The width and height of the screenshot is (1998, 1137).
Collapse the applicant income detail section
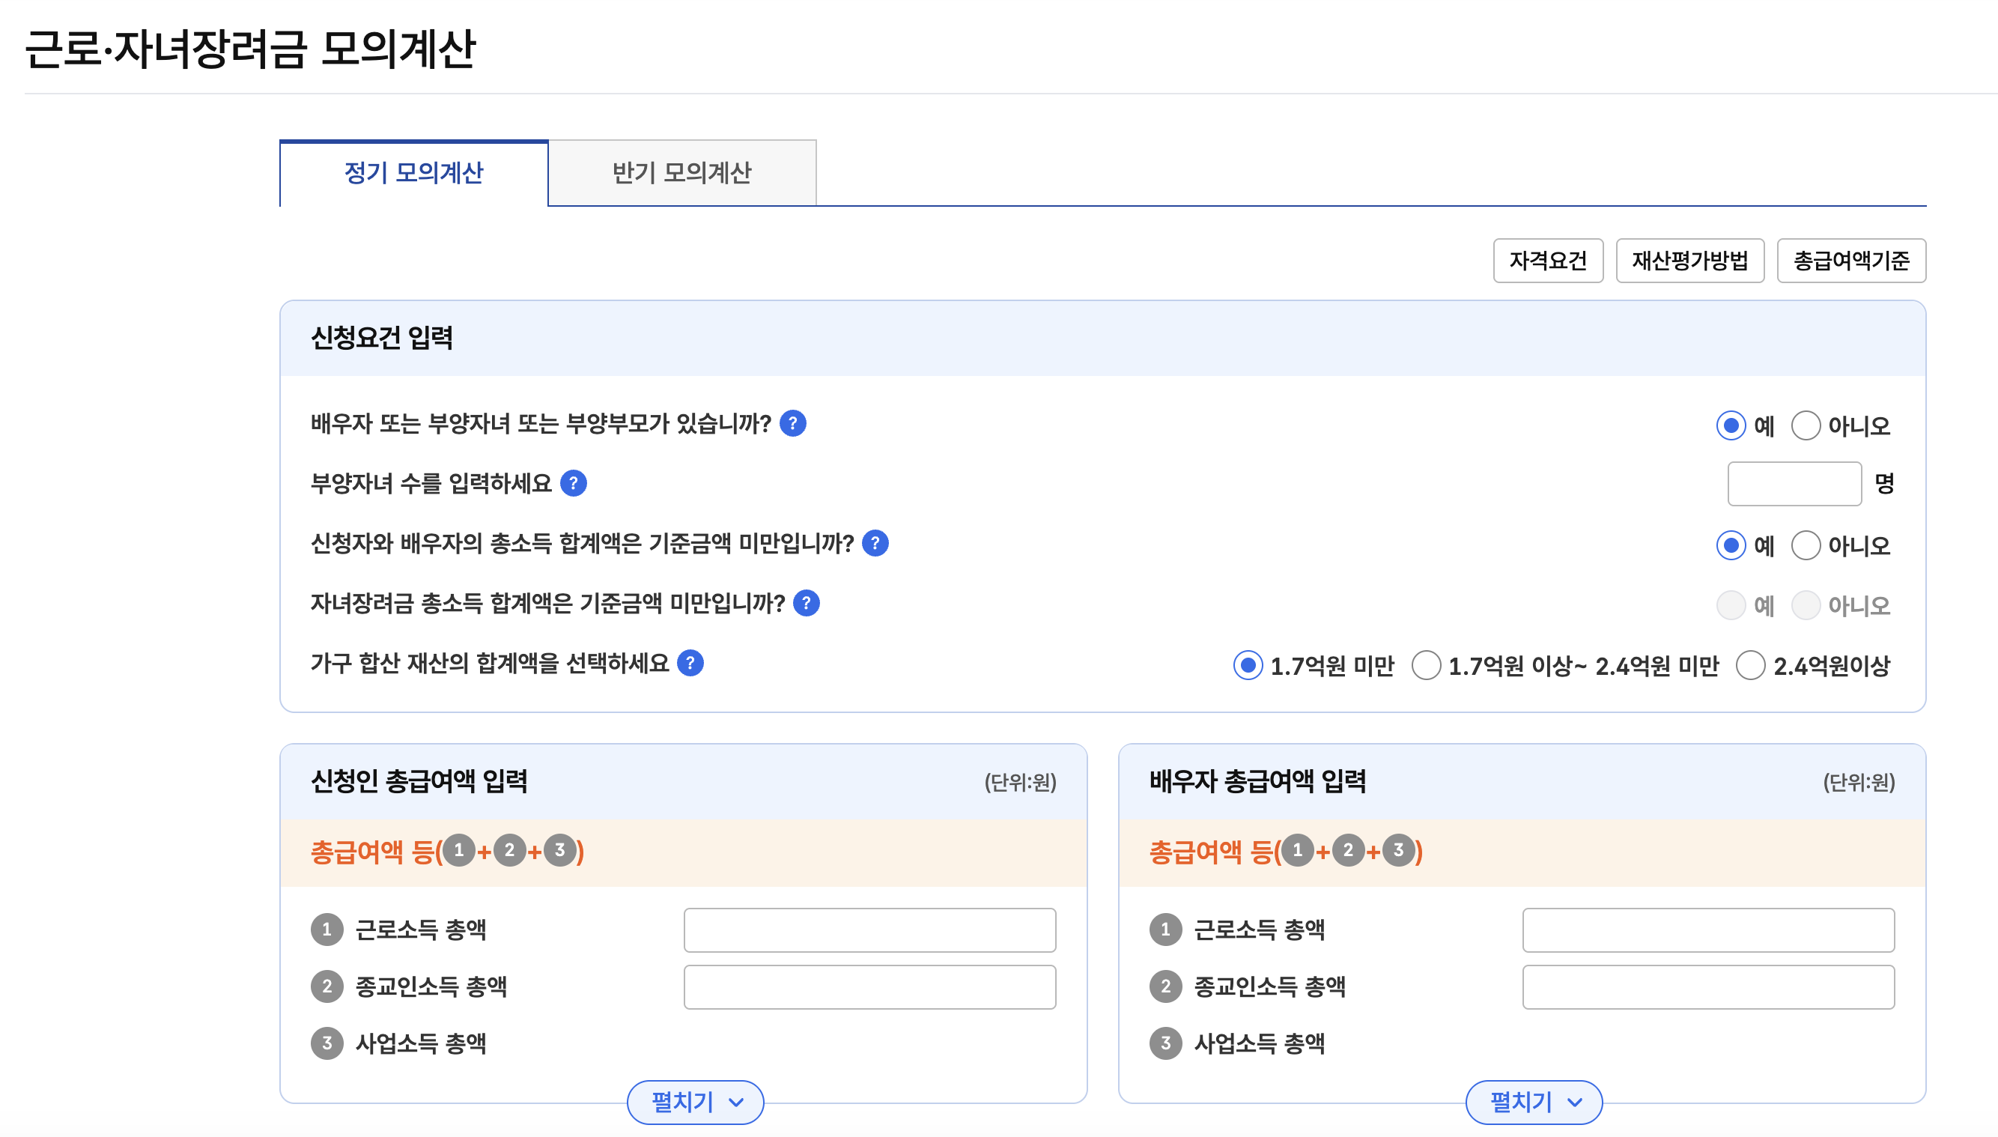tap(694, 1102)
